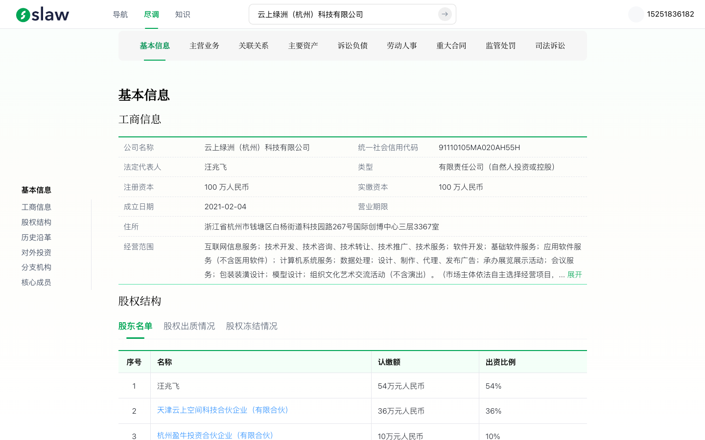Open the 导航 menu item
This screenshot has height=440, width=705.
coord(120,15)
